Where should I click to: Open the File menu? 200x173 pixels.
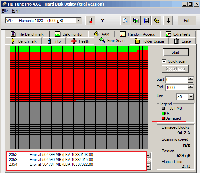point(5,11)
